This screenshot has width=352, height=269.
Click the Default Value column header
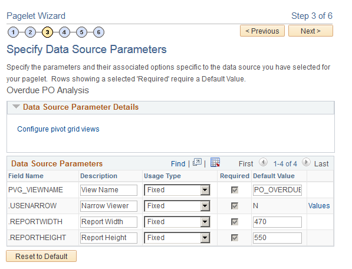274,176
